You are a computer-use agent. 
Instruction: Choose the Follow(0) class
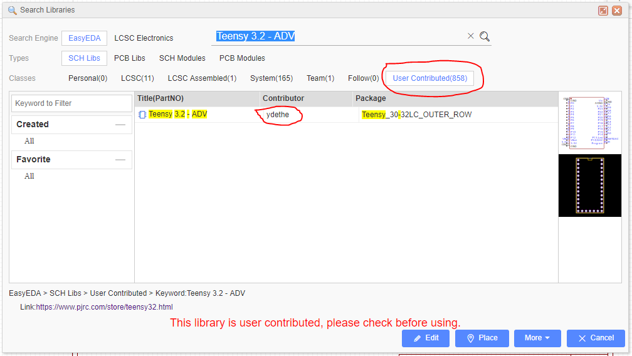tap(363, 78)
